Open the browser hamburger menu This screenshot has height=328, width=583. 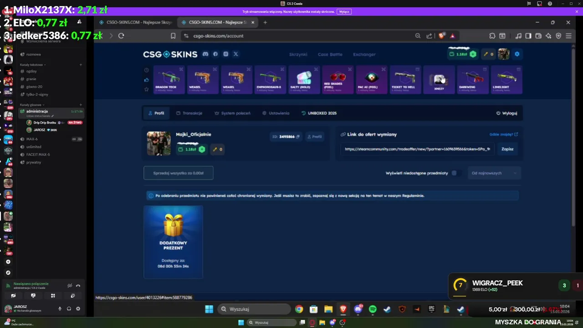pyautogui.click(x=568, y=36)
